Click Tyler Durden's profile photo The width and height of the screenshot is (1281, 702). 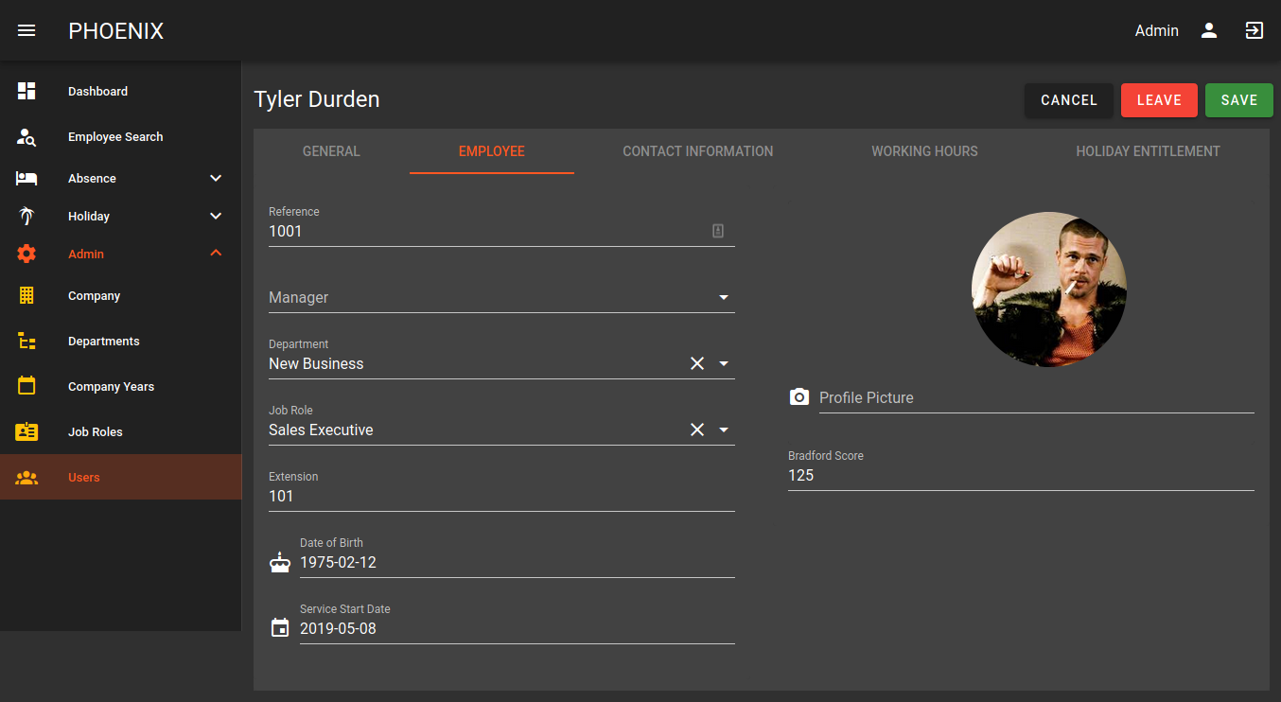pyautogui.click(x=1049, y=290)
